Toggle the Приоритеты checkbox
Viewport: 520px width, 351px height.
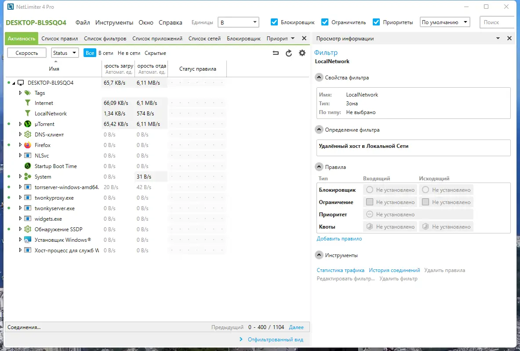[376, 22]
